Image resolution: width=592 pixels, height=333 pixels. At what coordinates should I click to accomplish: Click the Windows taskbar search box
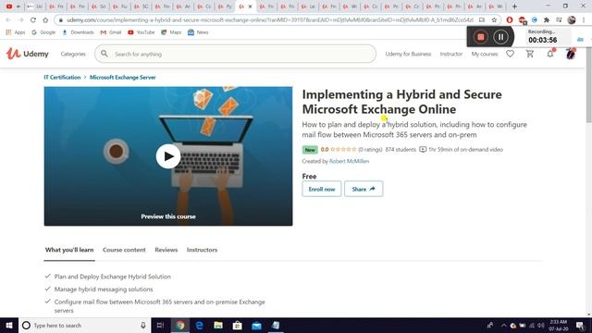[x=84, y=325]
